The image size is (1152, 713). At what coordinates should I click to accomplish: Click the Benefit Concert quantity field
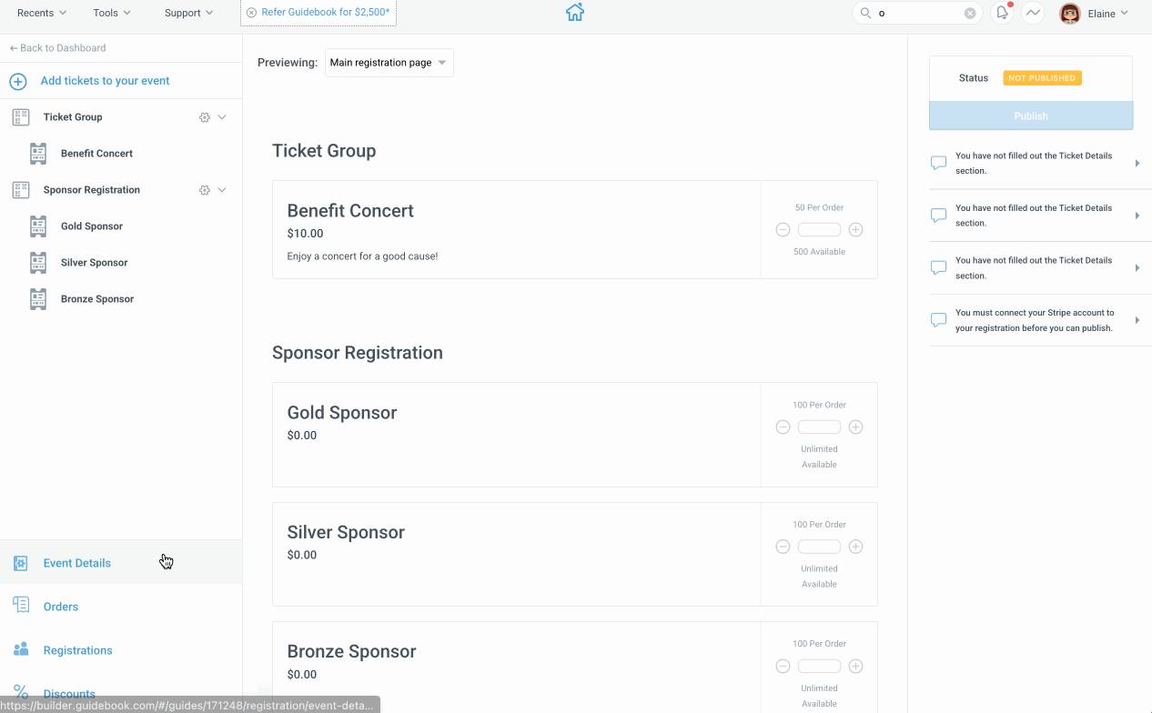coord(819,230)
